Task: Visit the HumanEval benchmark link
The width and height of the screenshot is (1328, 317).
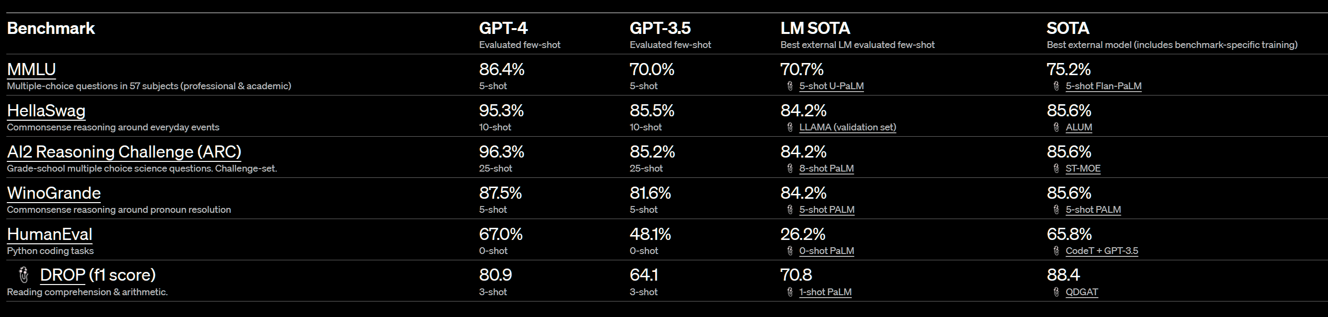Action: click(x=50, y=235)
